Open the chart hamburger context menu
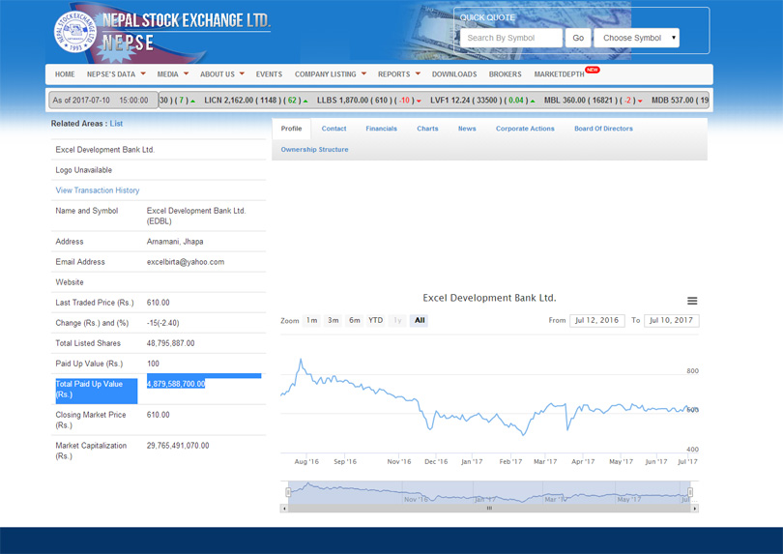 [692, 301]
